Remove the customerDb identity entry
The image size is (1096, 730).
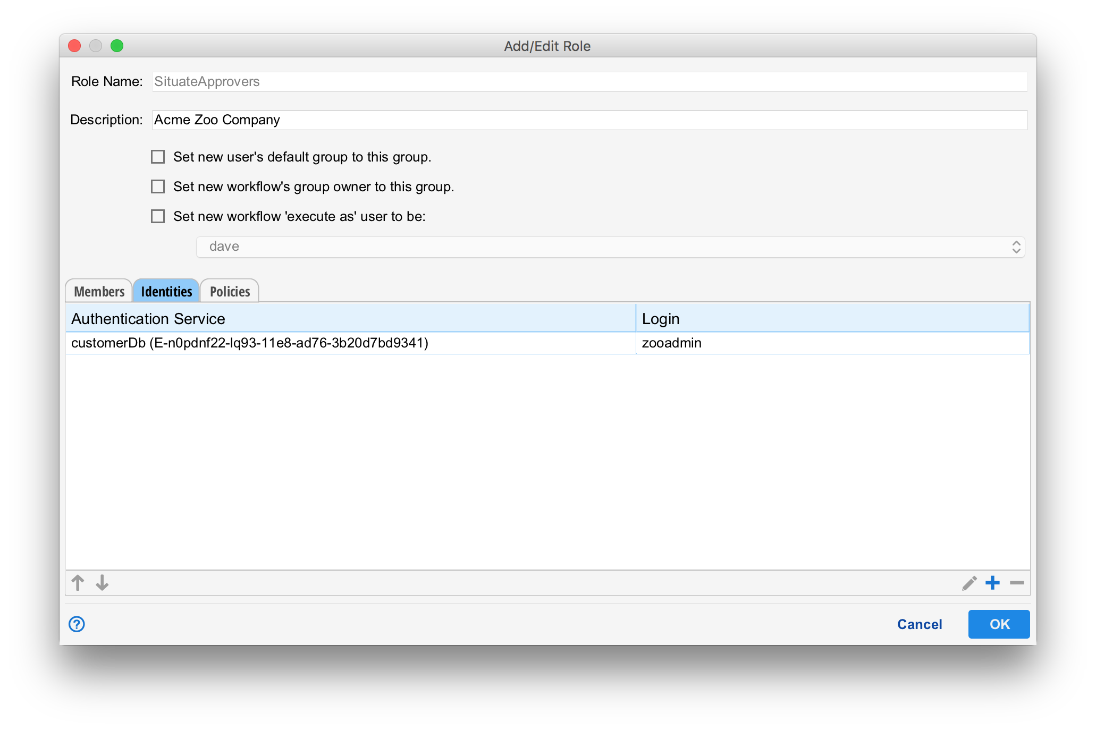(x=1016, y=583)
